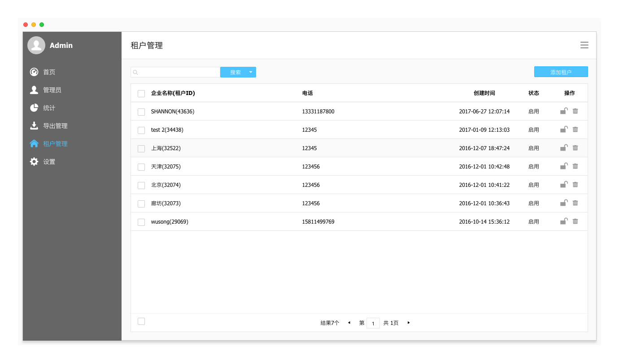Click trash icon for 天津(32075)
The width and height of the screenshot is (619, 363).
pos(575,166)
